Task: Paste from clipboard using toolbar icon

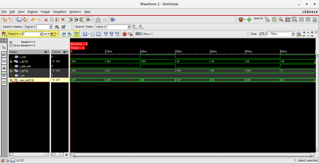Action: 57,19
